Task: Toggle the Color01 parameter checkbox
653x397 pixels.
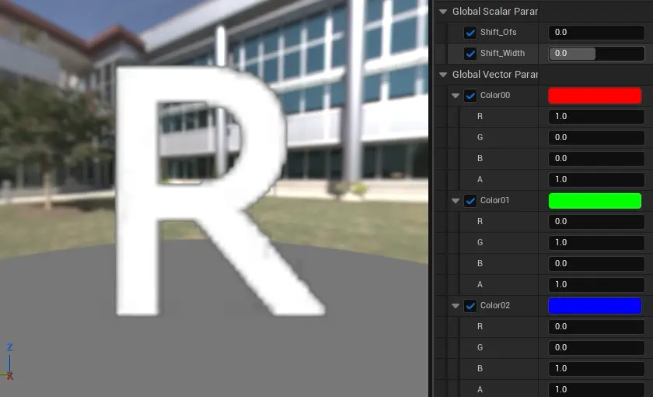Action: [470, 201]
